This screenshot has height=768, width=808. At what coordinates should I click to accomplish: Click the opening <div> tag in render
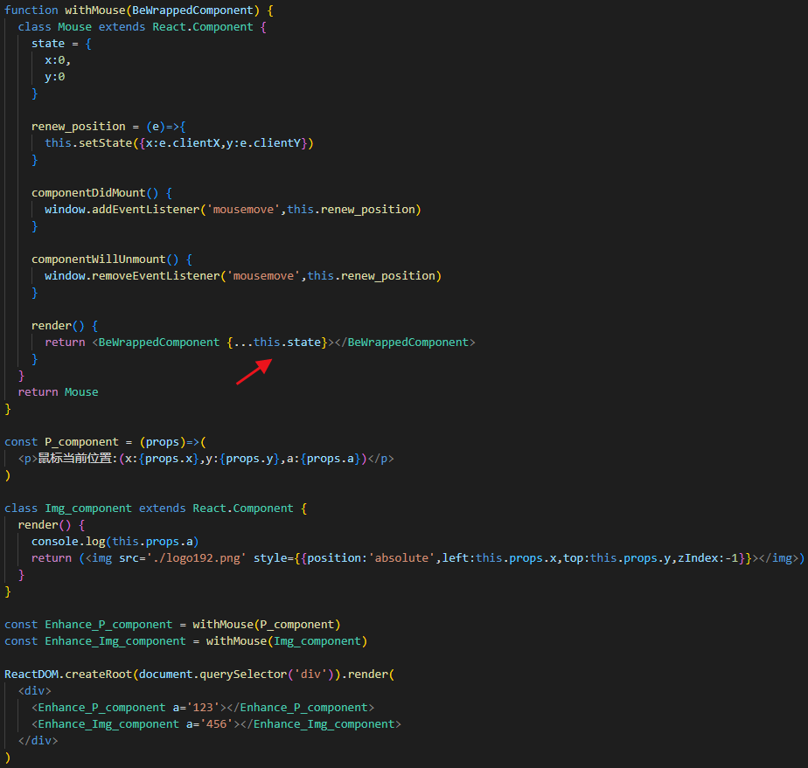point(34,691)
